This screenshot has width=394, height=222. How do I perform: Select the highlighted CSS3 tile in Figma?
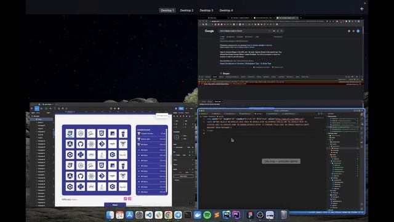(70, 133)
